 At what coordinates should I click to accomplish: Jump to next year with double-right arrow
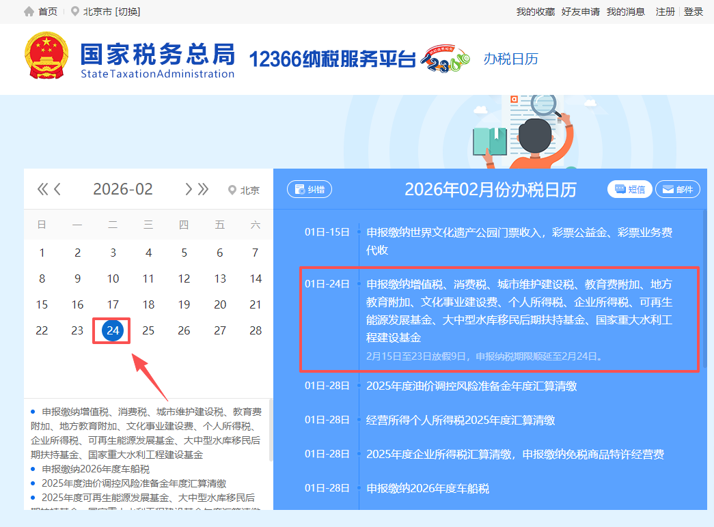(204, 189)
